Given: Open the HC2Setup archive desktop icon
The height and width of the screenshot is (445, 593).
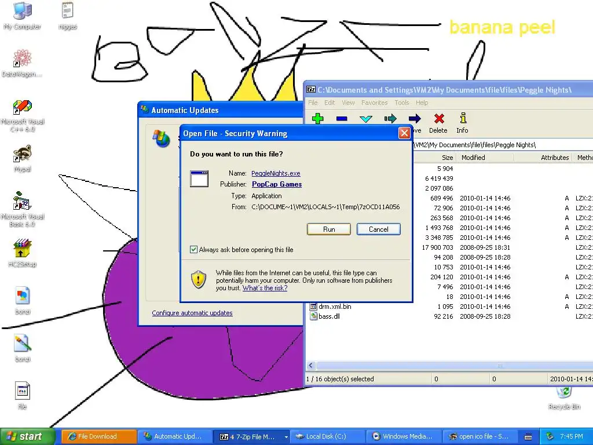Looking at the screenshot, I should [x=22, y=249].
